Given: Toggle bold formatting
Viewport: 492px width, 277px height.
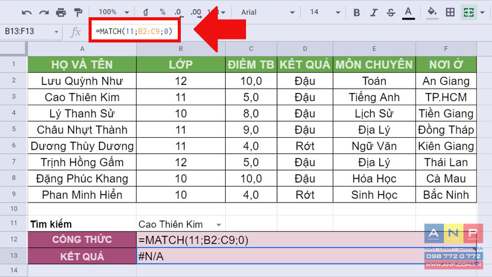Looking at the screenshot, I should (357, 12).
